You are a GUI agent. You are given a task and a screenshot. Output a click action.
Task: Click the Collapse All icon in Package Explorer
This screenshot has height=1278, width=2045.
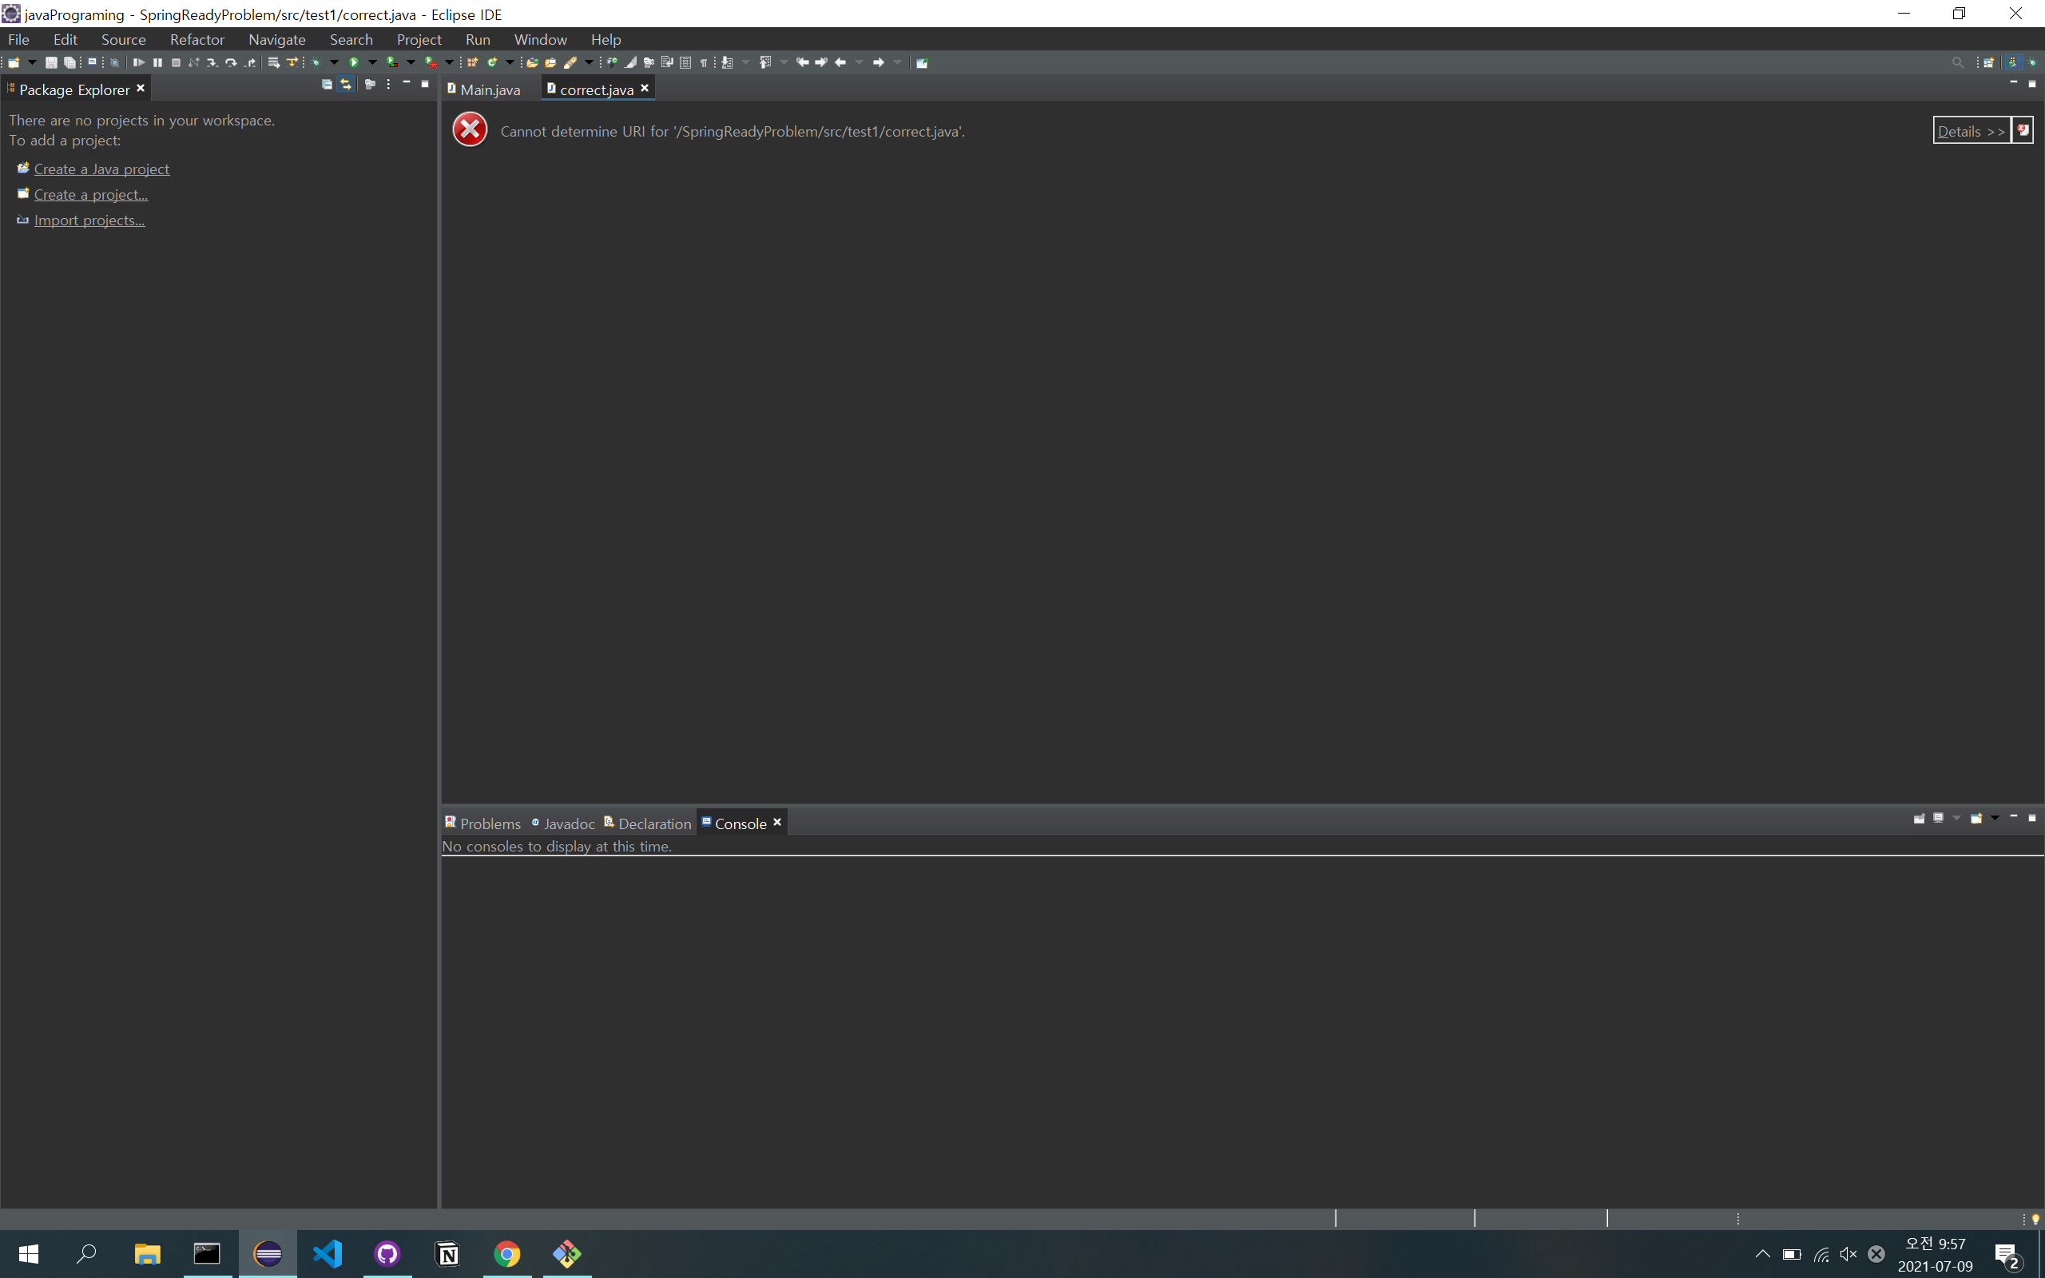tap(327, 85)
